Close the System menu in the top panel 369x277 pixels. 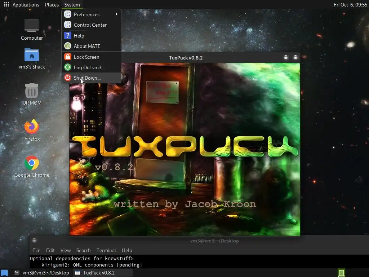tap(72, 5)
